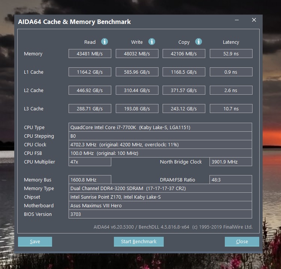Click the L2 Cache row label
This screenshot has height=269, width=281.
pos(34,91)
